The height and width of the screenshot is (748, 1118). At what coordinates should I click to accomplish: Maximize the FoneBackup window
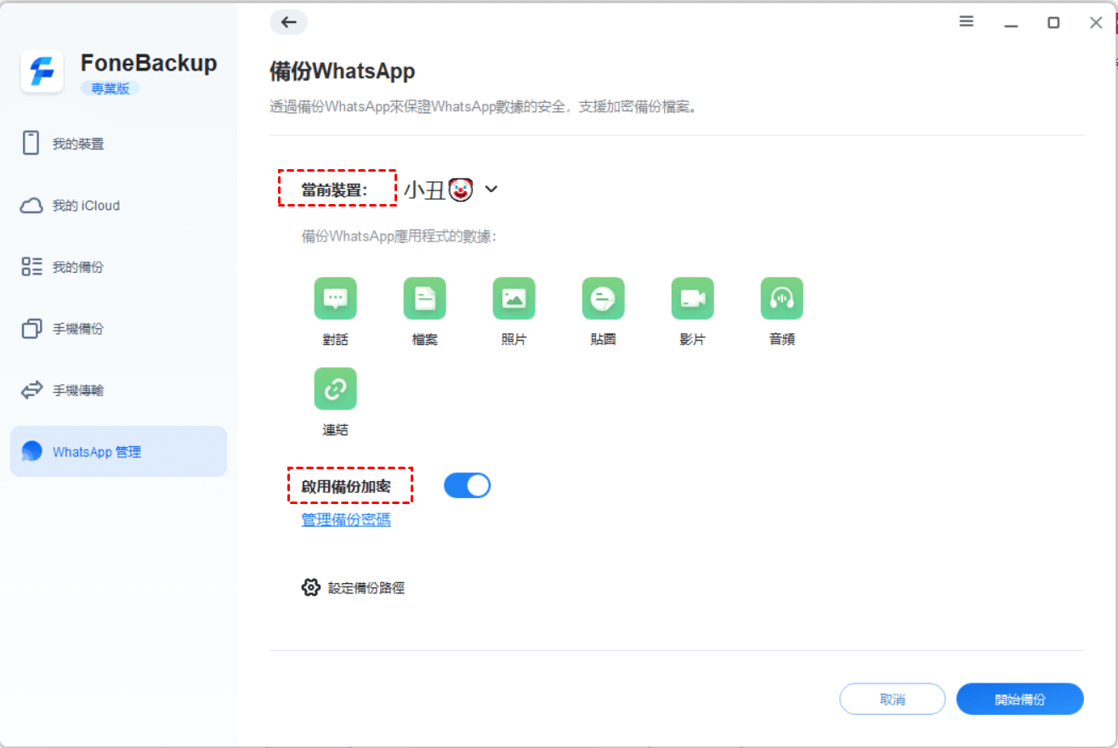[x=1053, y=23]
